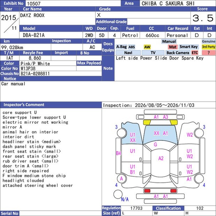Screen dimensions: 216x216
Task: Click 'animal hair on interior' comment
Action: 30,132
